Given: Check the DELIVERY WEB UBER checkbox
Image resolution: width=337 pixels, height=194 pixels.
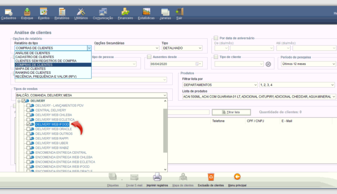Looking at the screenshot, I should (28, 143).
